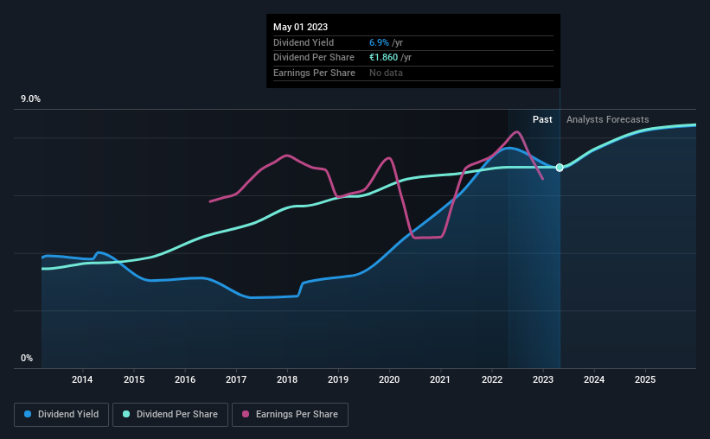Click the teal Dividend Per Share legend dot
The image size is (710, 439).
[126, 414]
